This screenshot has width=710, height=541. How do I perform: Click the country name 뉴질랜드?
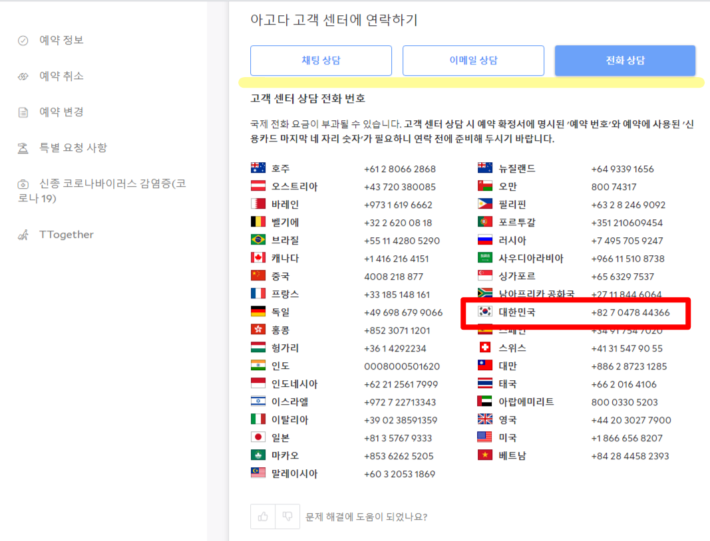(x=517, y=169)
